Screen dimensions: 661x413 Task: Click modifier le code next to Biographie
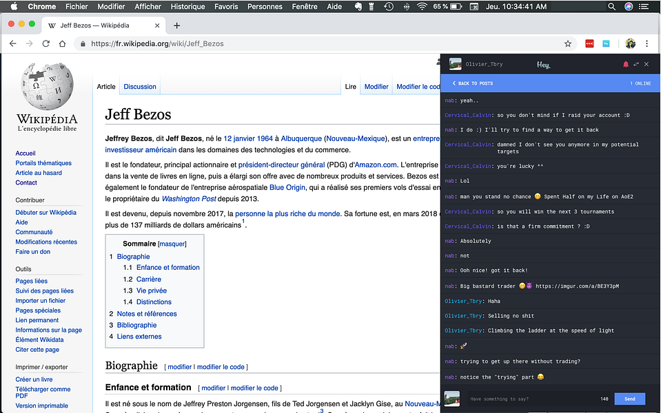pyautogui.click(x=221, y=367)
